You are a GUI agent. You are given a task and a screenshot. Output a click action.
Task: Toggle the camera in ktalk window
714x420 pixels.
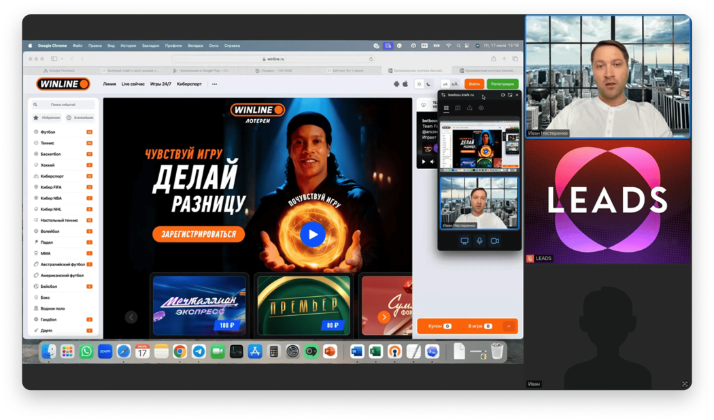point(494,241)
